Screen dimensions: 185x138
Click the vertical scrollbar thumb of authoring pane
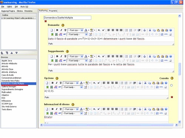coord(179,69)
